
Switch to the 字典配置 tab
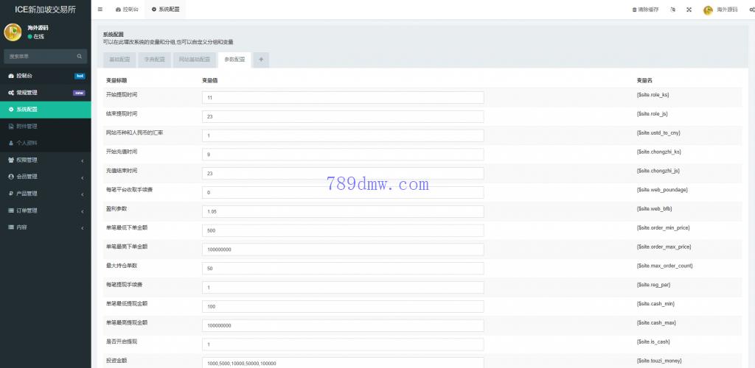click(x=155, y=60)
